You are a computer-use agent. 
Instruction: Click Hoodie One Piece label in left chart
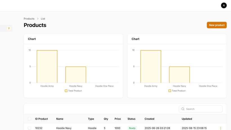[x=104, y=86]
